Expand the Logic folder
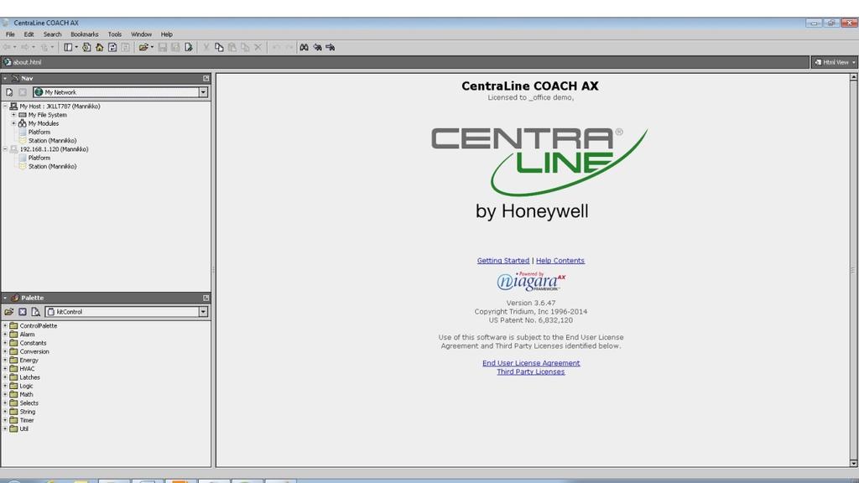 6,386
